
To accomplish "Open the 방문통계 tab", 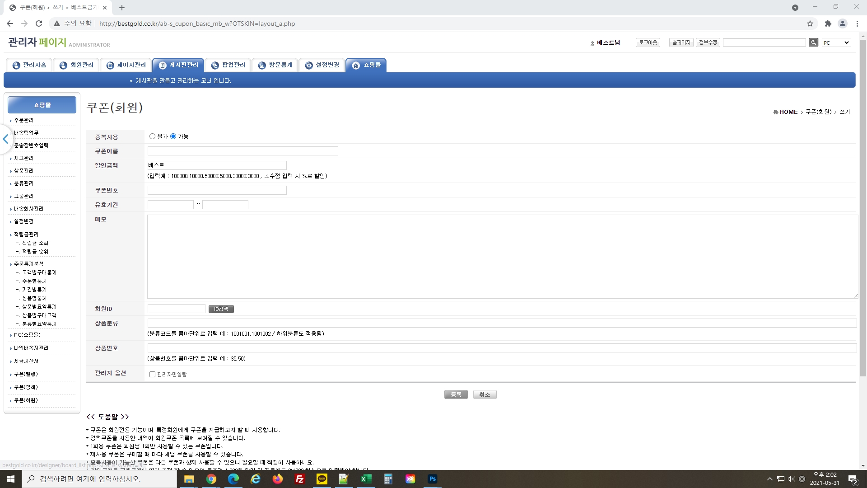I will (275, 65).
